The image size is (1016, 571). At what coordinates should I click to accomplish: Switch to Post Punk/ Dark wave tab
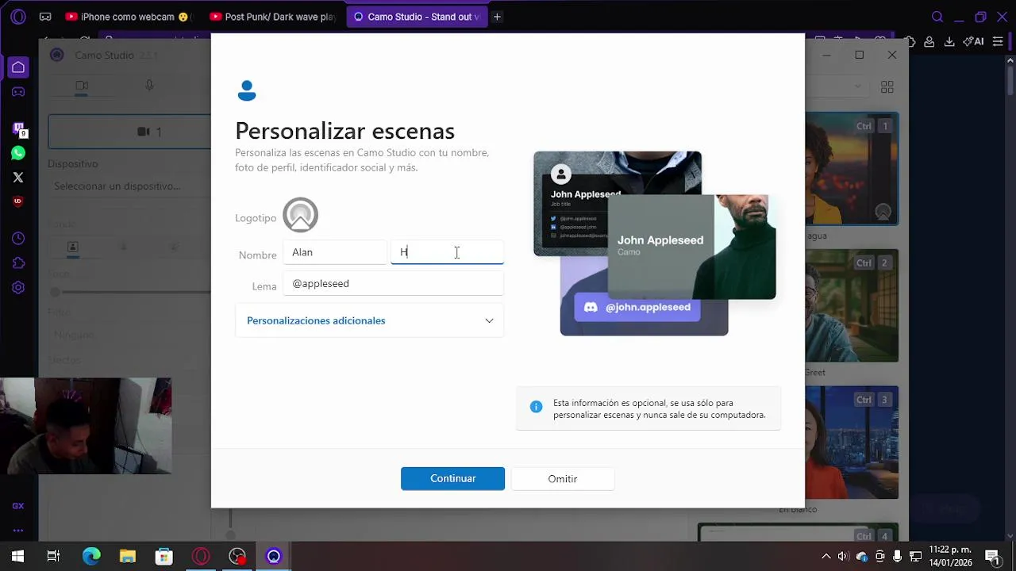[273, 17]
